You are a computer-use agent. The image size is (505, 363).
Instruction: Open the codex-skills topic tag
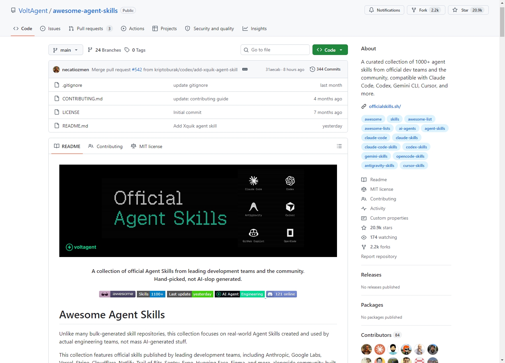pyautogui.click(x=417, y=147)
